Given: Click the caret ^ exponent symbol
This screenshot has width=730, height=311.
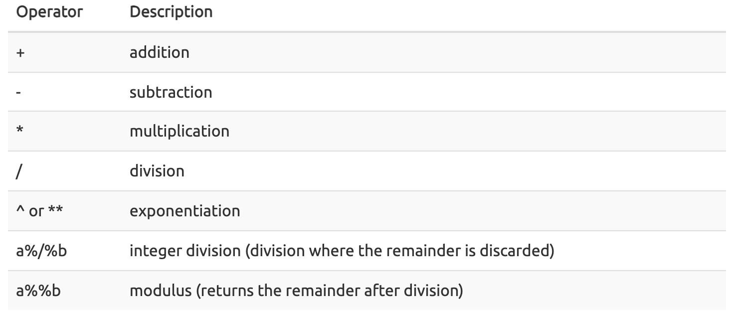Looking at the screenshot, I should 20,209.
